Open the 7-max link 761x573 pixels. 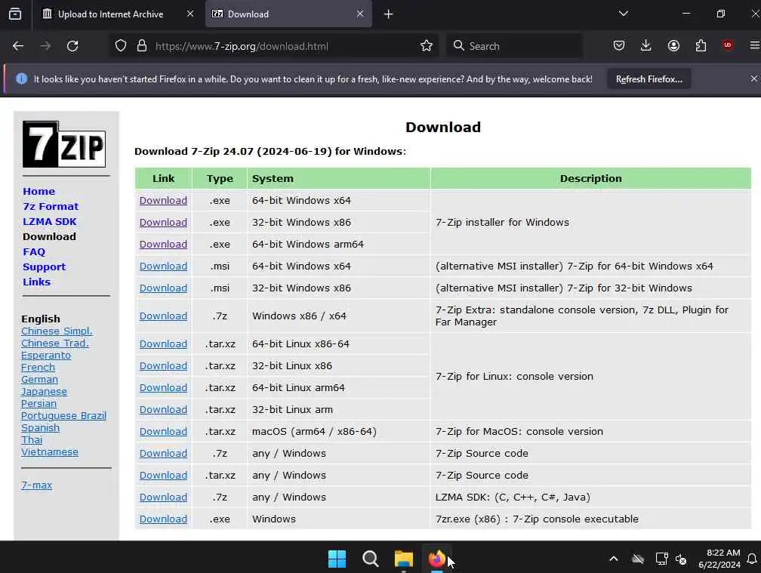click(x=36, y=485)
